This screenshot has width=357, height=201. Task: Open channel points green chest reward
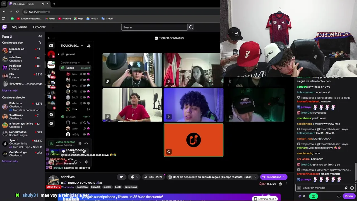point(313,196)
